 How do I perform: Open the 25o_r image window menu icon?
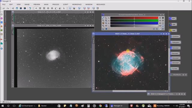(x=13, y=25)
